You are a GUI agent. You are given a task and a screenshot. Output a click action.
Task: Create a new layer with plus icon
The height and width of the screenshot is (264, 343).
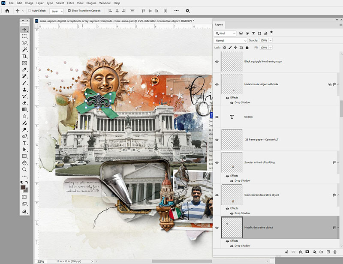[x=328, y=252]
